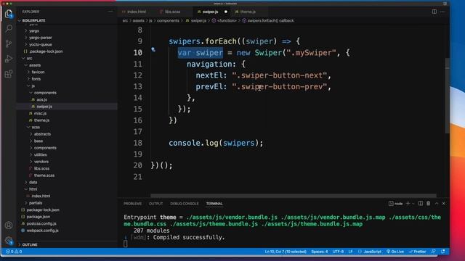Viewport: 465px width, 261px height.
Task: Collapse the assets folder
Action: pos(34,65)
